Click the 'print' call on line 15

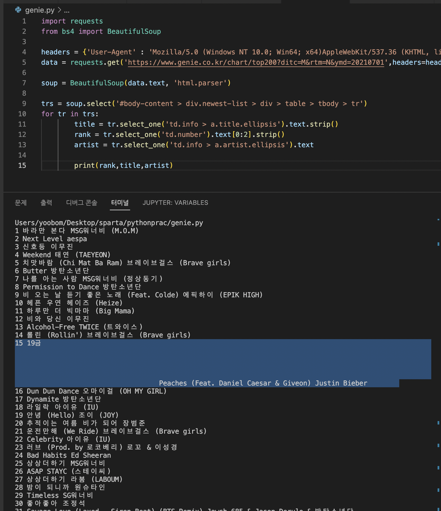coord(85,166)
